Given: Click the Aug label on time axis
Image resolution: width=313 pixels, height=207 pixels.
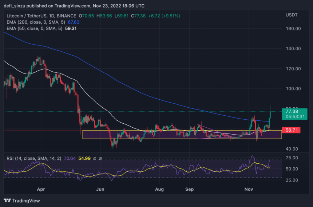Looking at the screenshot, I should coord(159,190).
